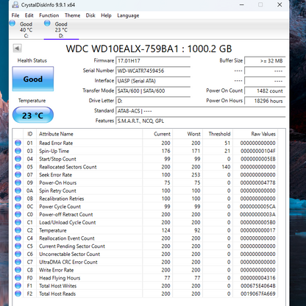This screenshot has height=306, width=306.
Task: Click the CrystalDiskInfo app icon in title bar
Action: (x=15, y=4)
